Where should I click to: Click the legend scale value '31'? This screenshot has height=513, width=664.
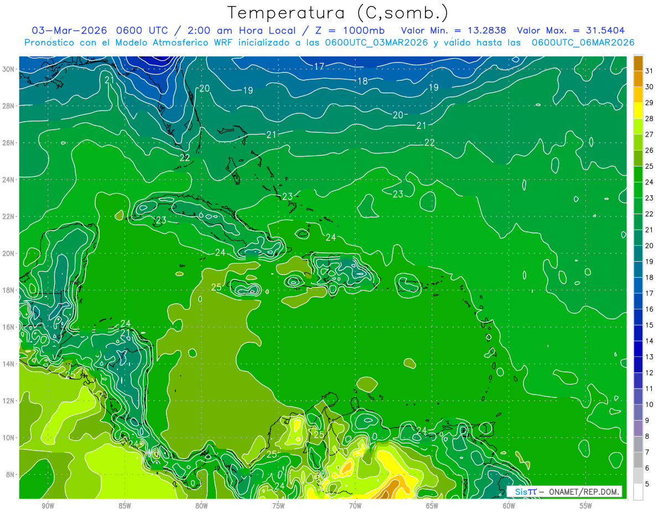tap(650, 71)
